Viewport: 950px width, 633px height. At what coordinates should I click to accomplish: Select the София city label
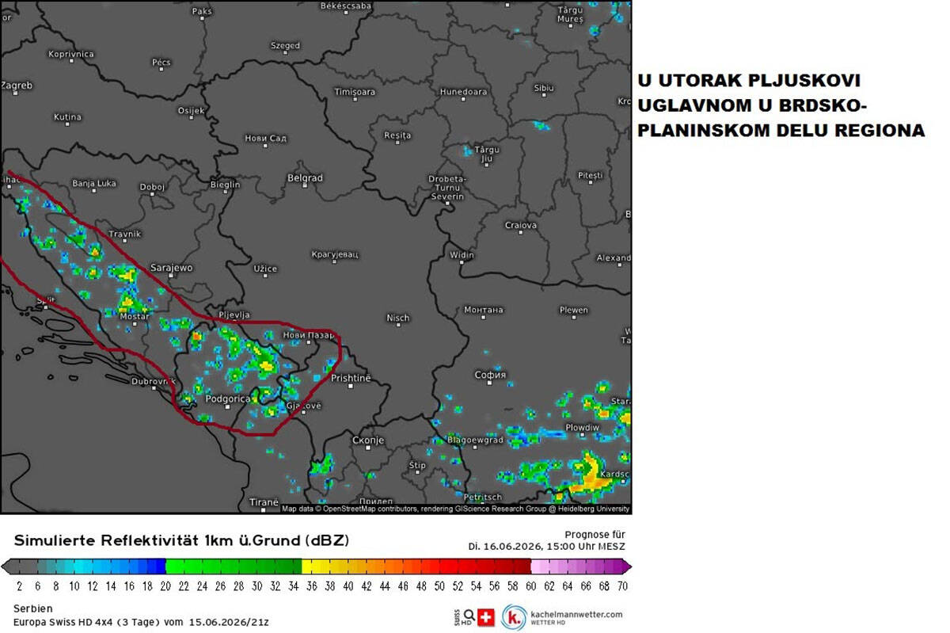[x=490, y=375]
